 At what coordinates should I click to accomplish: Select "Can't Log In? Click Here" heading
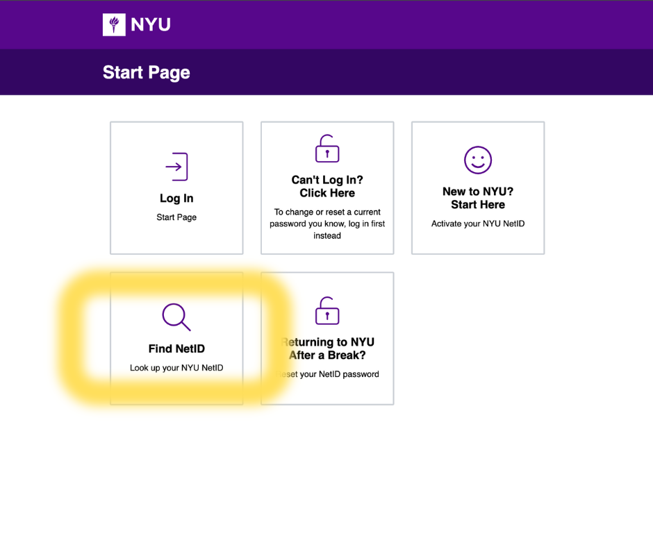[x=327, y=187]
